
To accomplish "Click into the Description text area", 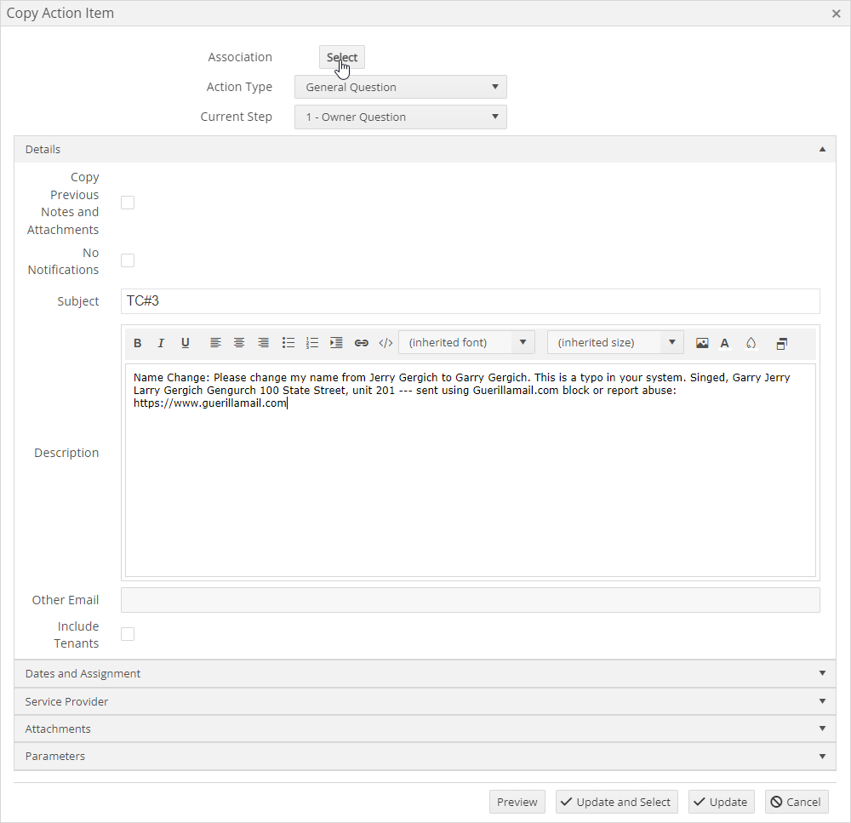I will (470, 470).
